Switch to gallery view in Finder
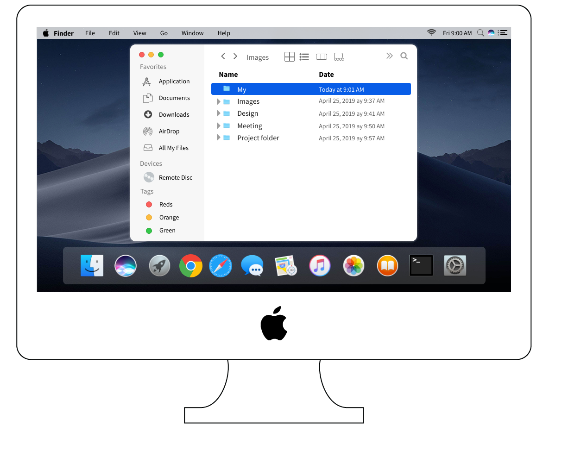This screenshot has width=562, height=470. point(339,56)
